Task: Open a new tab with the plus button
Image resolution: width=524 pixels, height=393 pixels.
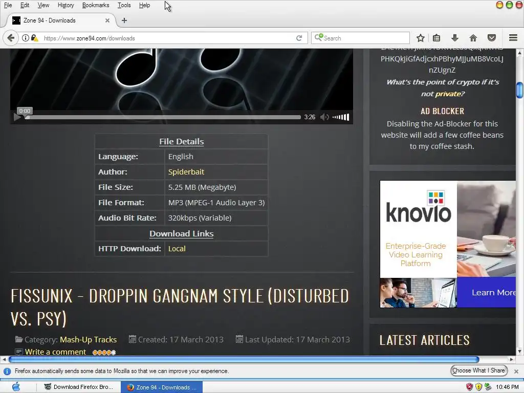Action: [x=124, y=20]
